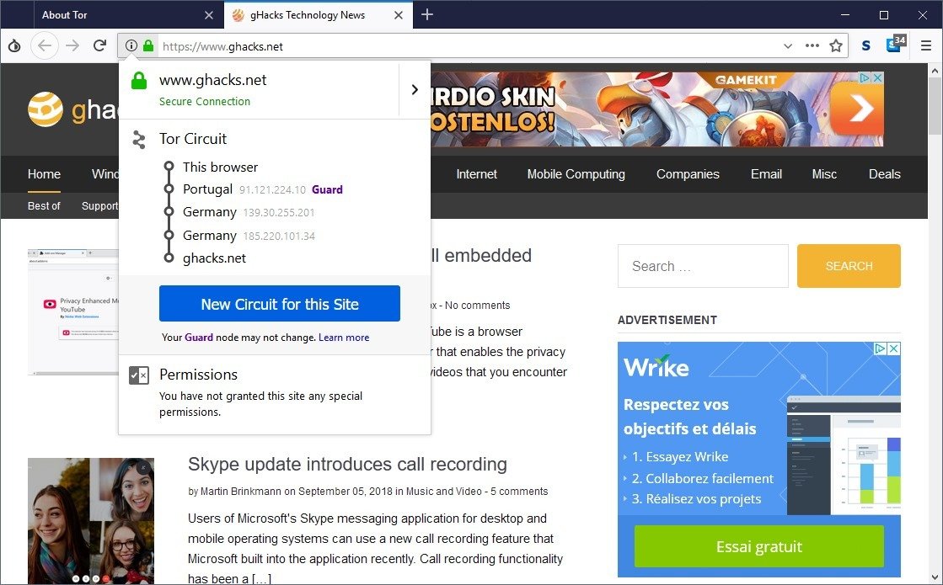Close the About Tor tab
The image size is (943, 585).
209,15
